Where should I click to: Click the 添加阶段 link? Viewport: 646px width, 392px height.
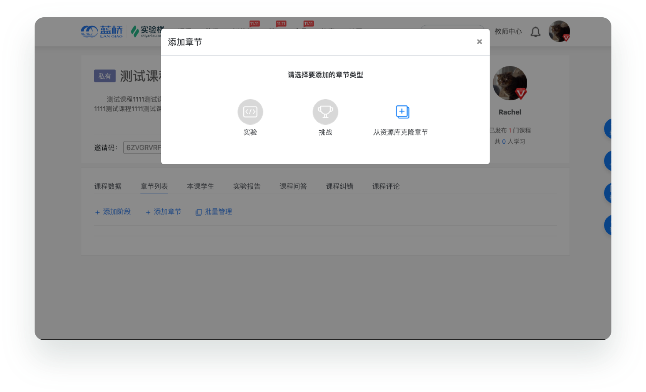[113, 212]
